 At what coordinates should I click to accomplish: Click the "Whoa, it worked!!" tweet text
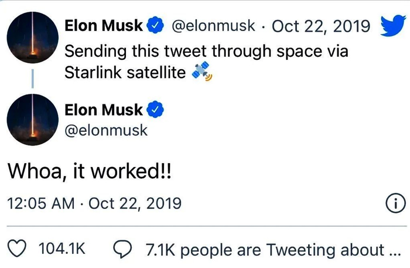(88, 172)
